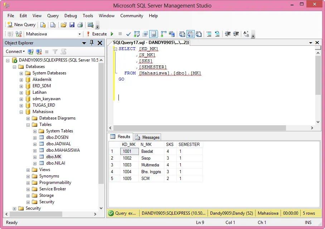Click the Decrease Indent icon

(228, 34)
